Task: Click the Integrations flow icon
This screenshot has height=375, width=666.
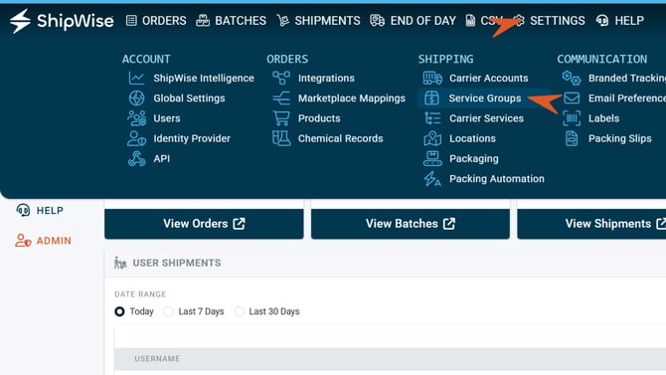Action: (281, 79)
